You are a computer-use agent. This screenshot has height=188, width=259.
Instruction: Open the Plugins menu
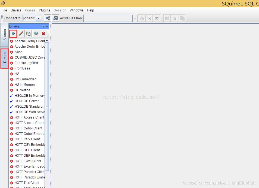pyautogui.click(x=44, y=10)
